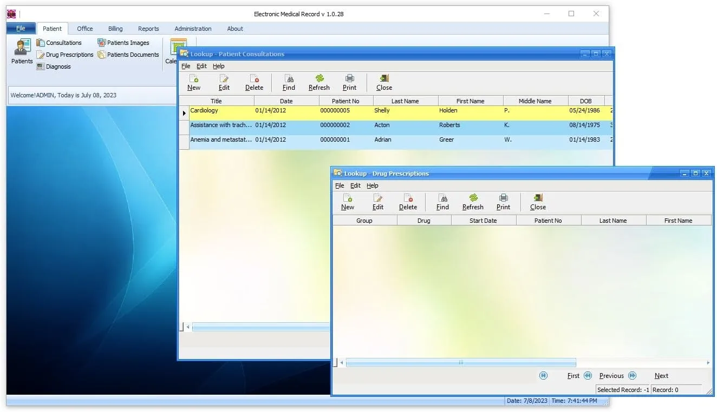The height and width of the screenshot is (412, 717).
Task: Open the Edit menu in Drug Prescriptions
Action: (x=355, y=185)
